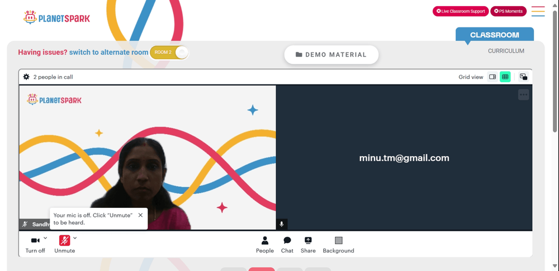Open call settings gear icon
Viewport: 559px width, 271px height.
[x=26, y=77]
